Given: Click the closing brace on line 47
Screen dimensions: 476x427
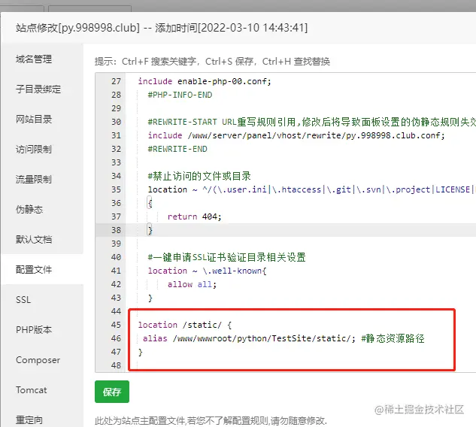Looking at the screenshot, I should (x=141, y=352).
